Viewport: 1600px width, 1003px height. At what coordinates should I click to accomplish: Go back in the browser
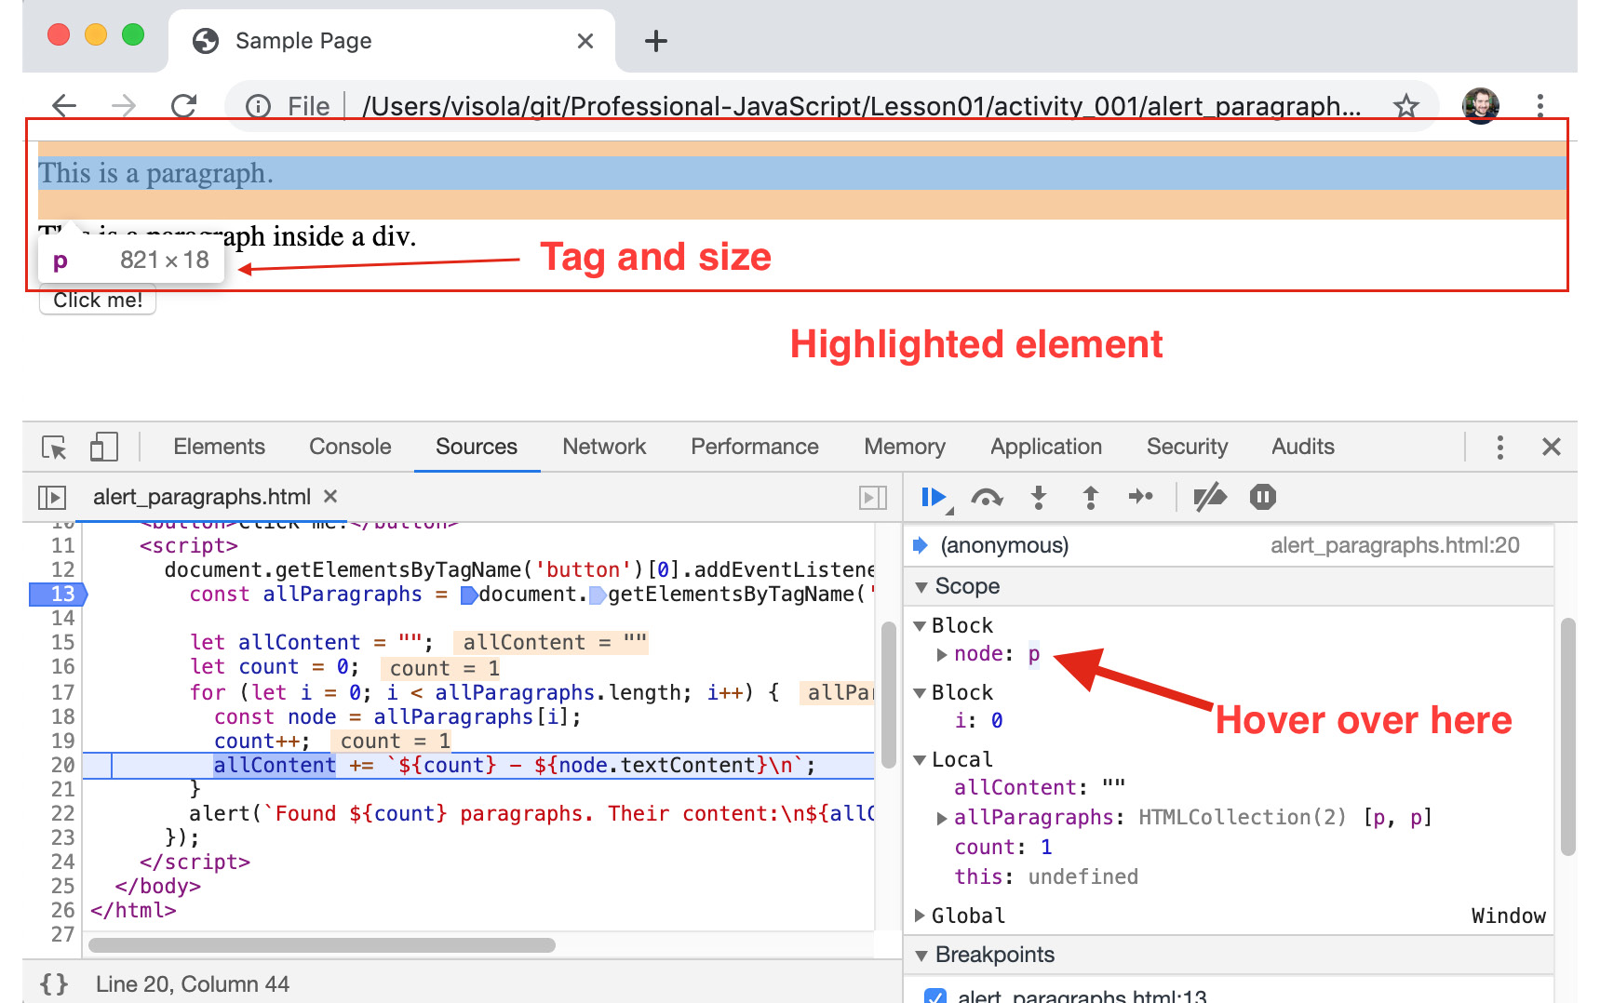[x=64, y=106]
